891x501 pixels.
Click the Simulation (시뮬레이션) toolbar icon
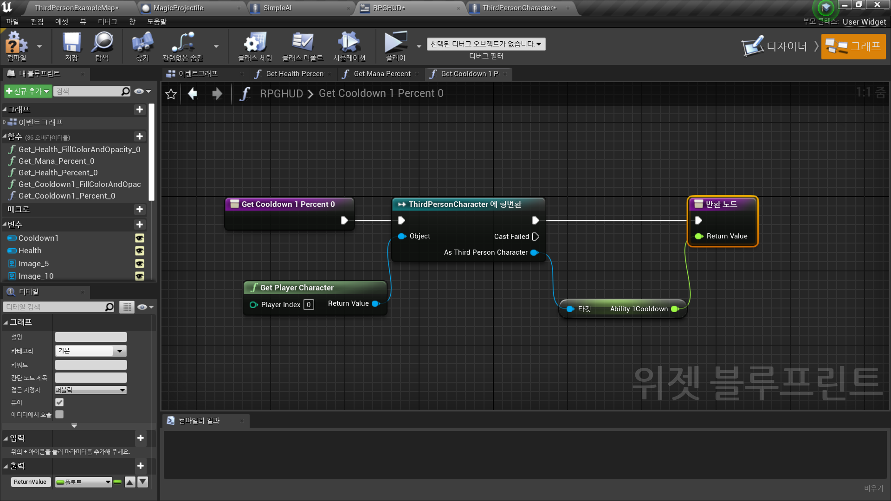349,43
